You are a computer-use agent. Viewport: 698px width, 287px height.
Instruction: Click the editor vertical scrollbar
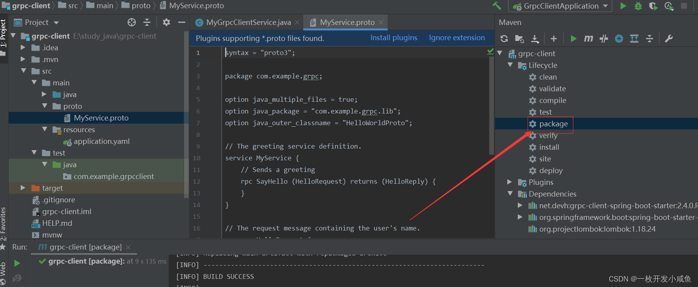(492, 105)
